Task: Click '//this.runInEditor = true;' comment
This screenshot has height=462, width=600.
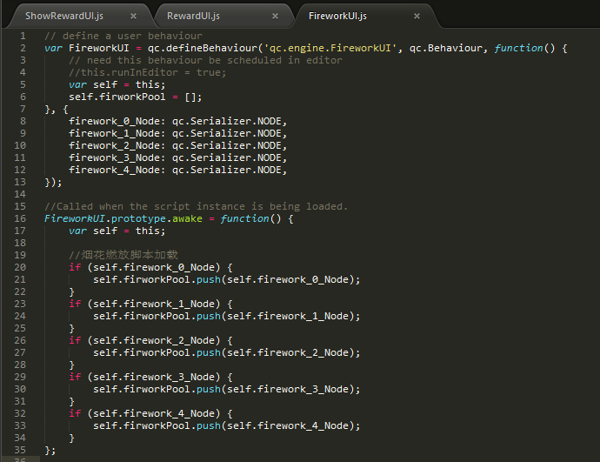Action: click(147, 72)
